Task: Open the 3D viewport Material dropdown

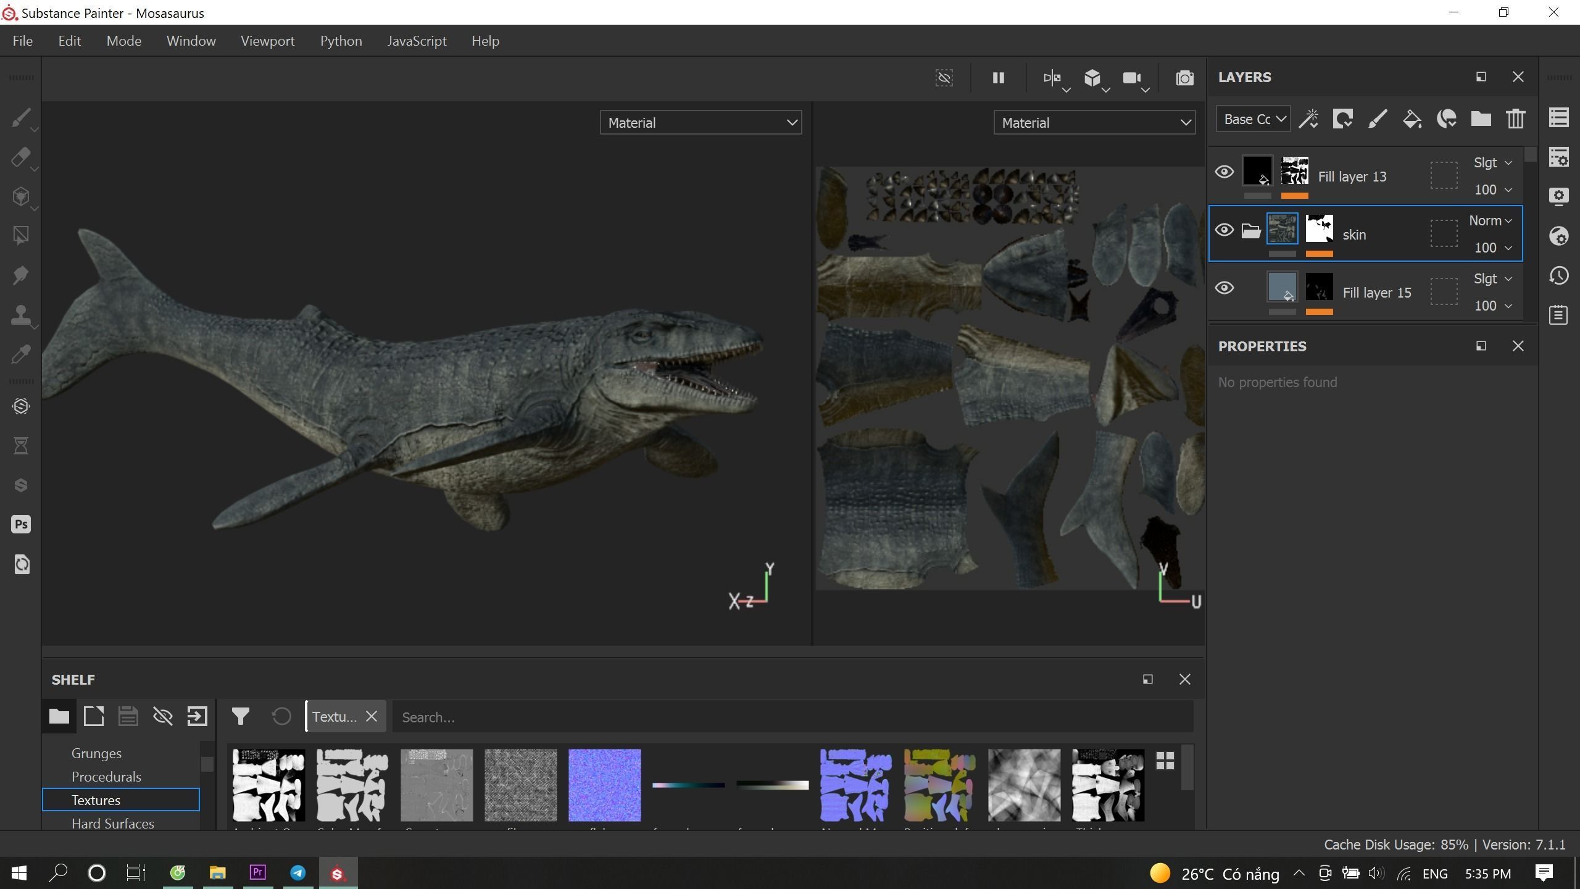Action: point(701,123)
